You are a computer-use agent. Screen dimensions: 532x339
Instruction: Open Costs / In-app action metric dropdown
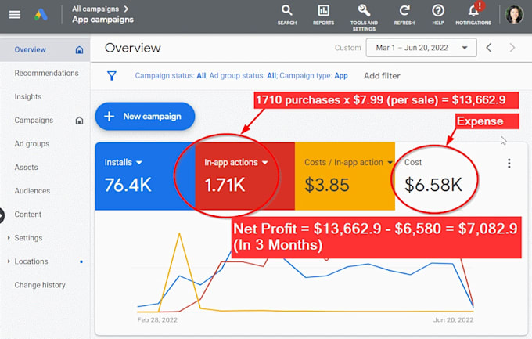click(390, 163)
